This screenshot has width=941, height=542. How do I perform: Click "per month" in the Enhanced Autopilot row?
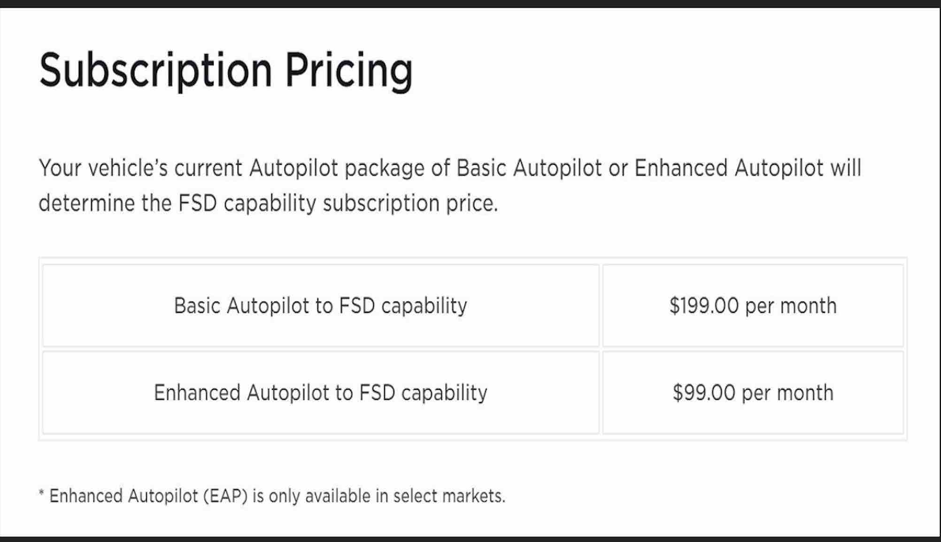point(787,393)
